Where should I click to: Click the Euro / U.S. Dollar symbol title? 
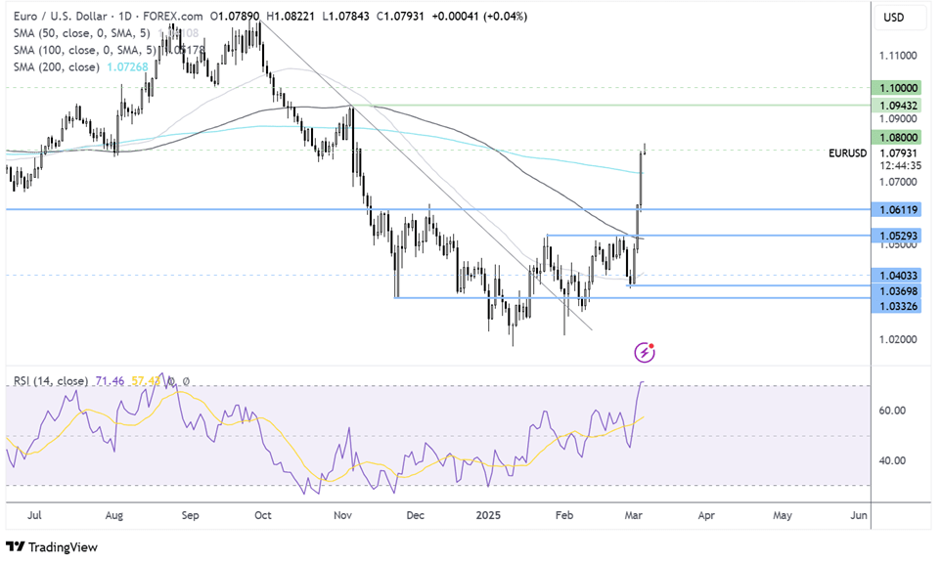[57, 16]
